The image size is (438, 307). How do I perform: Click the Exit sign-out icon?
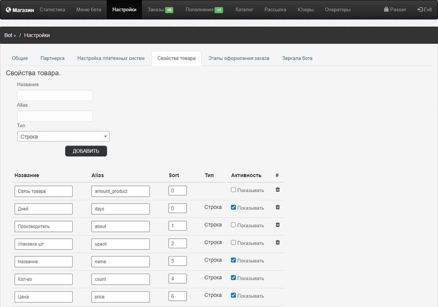420,10
